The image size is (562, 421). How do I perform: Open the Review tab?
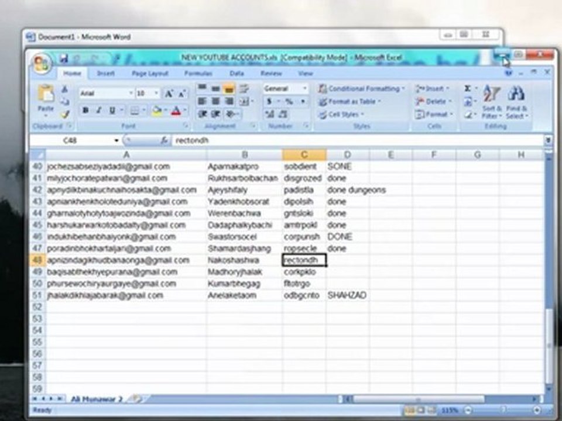[271, 74]
